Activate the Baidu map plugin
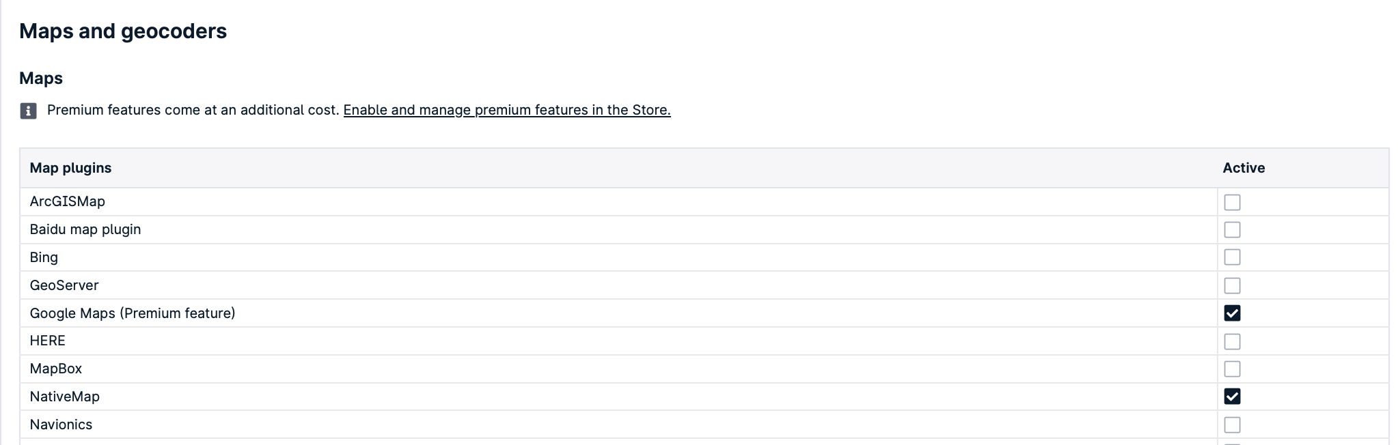The height and width of the screenshot is (445, 1398). (1233, 229)
